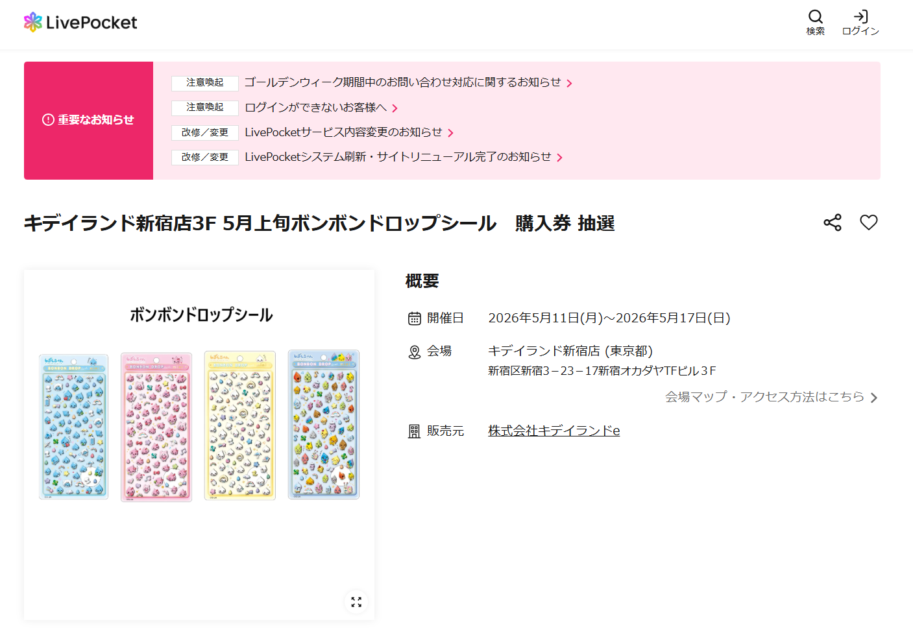Click the 会場 label
913x633 pixels.
439,351
